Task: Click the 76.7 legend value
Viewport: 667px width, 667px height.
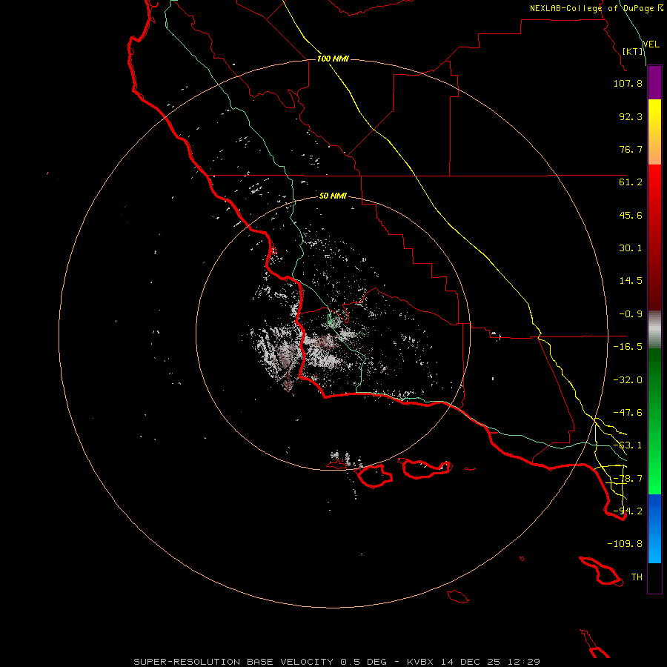Action: [x=631, y=149]
